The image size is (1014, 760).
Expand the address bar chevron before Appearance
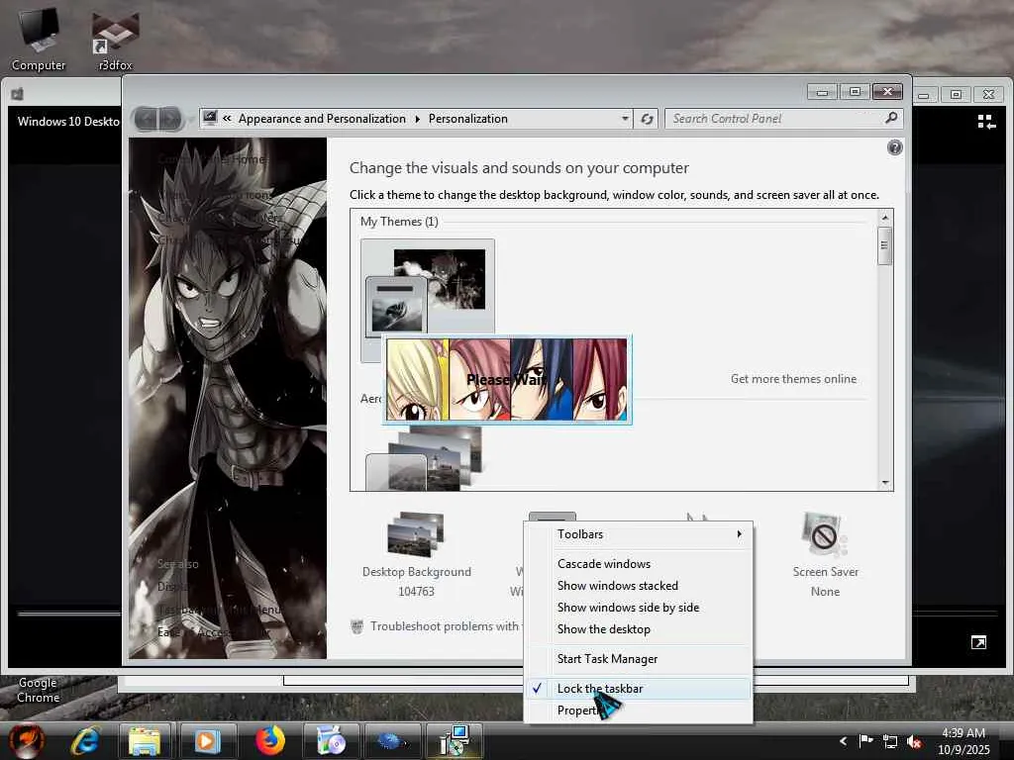pyautogui.click(x=227, y=119)
